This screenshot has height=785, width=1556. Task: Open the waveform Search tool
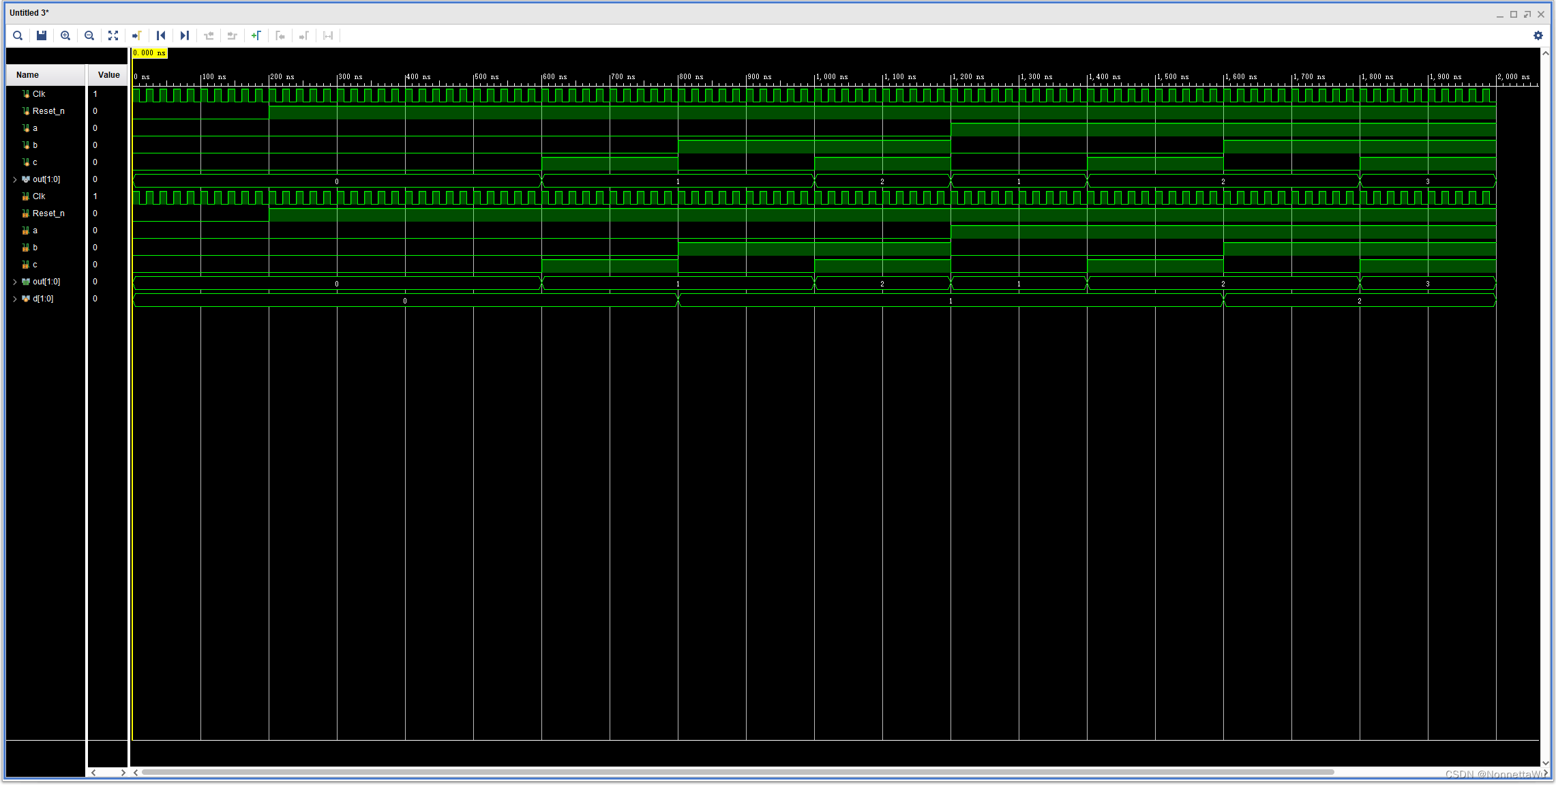pos(18,35)
